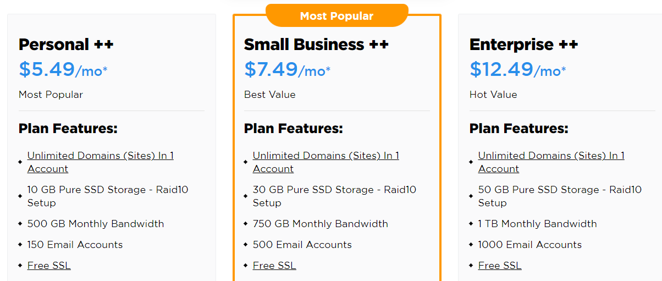Click 1 TB Monthly Bandwidth item
The width and height of the screenshot is (662, 281).
(x=537, y=224)
